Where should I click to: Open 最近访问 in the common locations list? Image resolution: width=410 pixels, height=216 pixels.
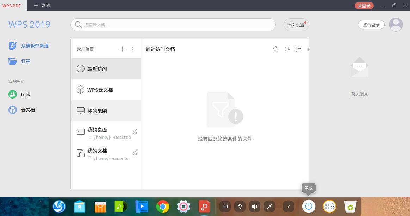97,69
